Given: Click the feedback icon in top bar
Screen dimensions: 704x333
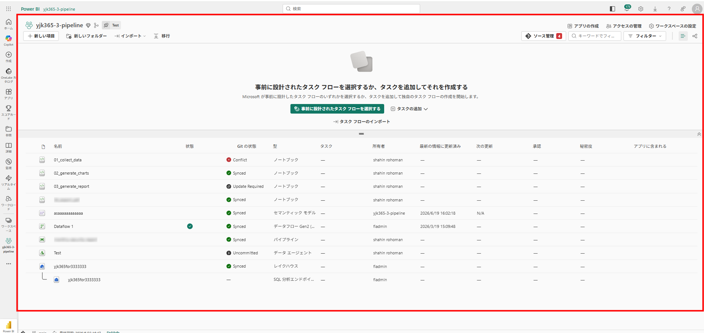Looking at the screenshot, I should [683, 9].
